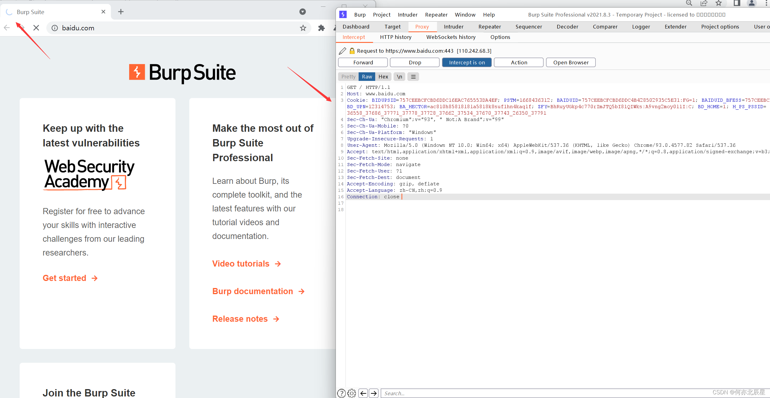The height and width of the screenshot is (398, 770).
Task: Select the Intercept sub-tab
Action: point(354,37)
